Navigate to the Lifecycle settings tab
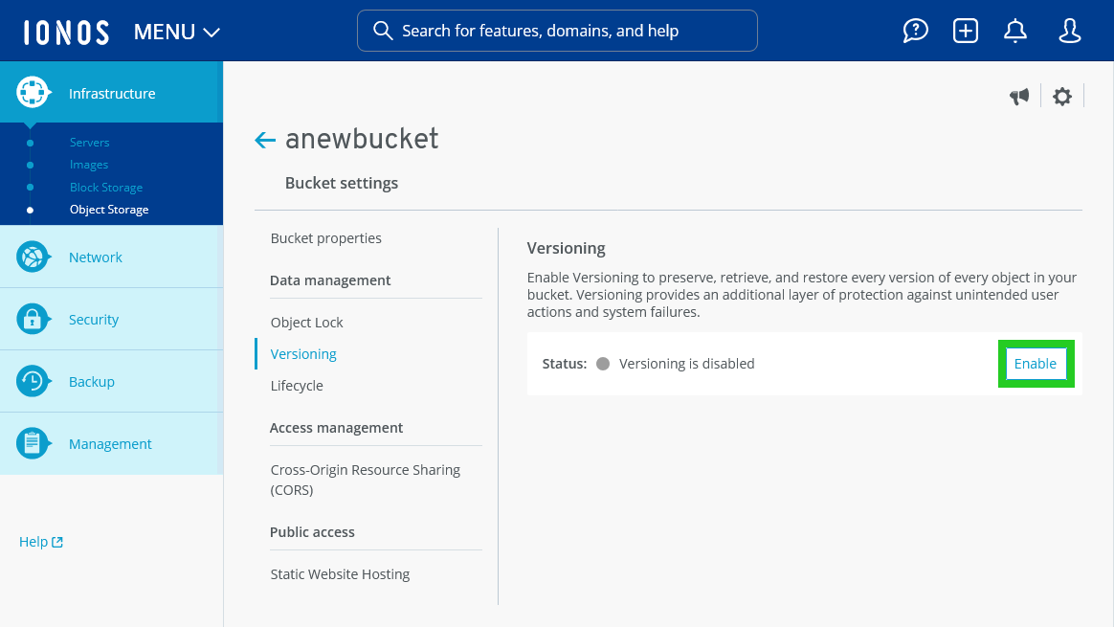 pos(297,385)
